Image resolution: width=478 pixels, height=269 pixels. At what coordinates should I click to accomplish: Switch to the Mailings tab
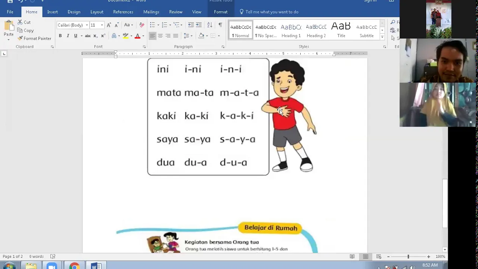tap(151, 12)
